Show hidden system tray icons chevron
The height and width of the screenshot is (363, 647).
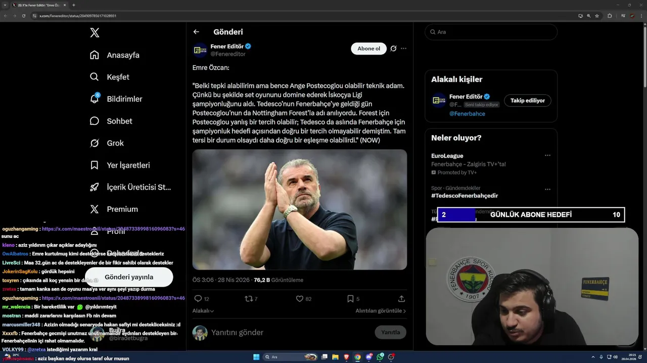(x=593, y=357)
